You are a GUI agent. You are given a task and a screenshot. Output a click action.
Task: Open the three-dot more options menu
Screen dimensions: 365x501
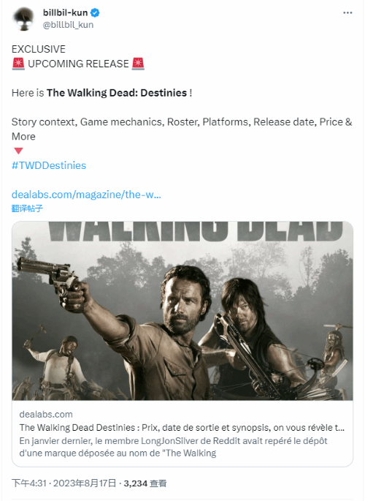pos(347,12)
